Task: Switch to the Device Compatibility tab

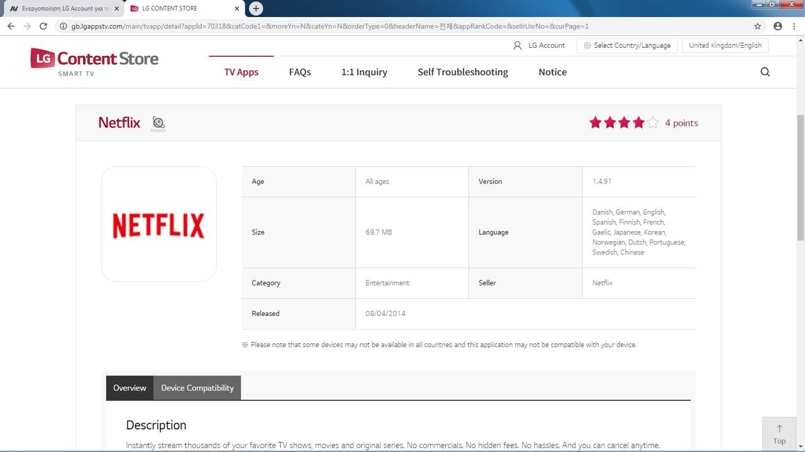Action: (197, 388)
